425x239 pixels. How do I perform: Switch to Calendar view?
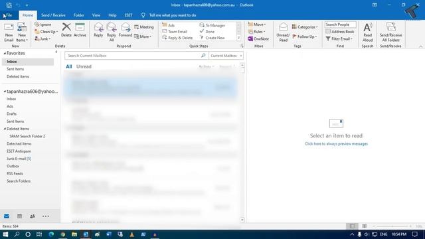coord(19,216)
